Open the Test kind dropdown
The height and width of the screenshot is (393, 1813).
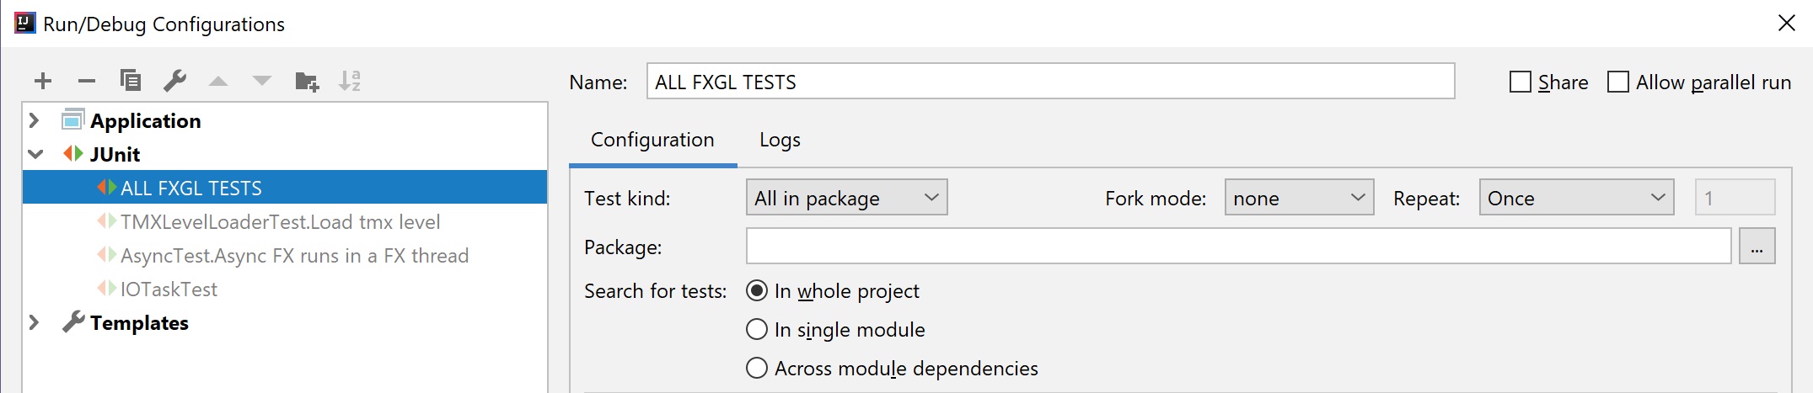[x=847, y=198]
